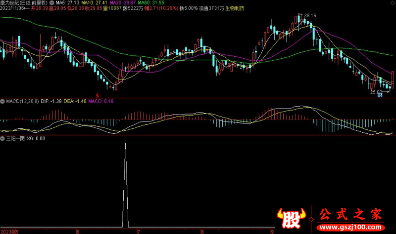The image size is (396, 234).
Task: Click the peak of the XG signal spike
Action: point(125,144)
